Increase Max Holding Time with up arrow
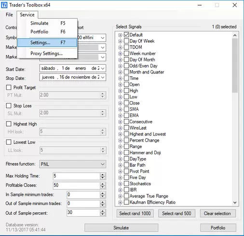Image resolution: width=244 pixels, height=236 pixels. [103, 175]
